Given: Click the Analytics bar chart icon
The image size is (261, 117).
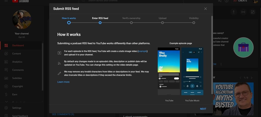Looking at the screenshot, I should click(x=6, y=62).
